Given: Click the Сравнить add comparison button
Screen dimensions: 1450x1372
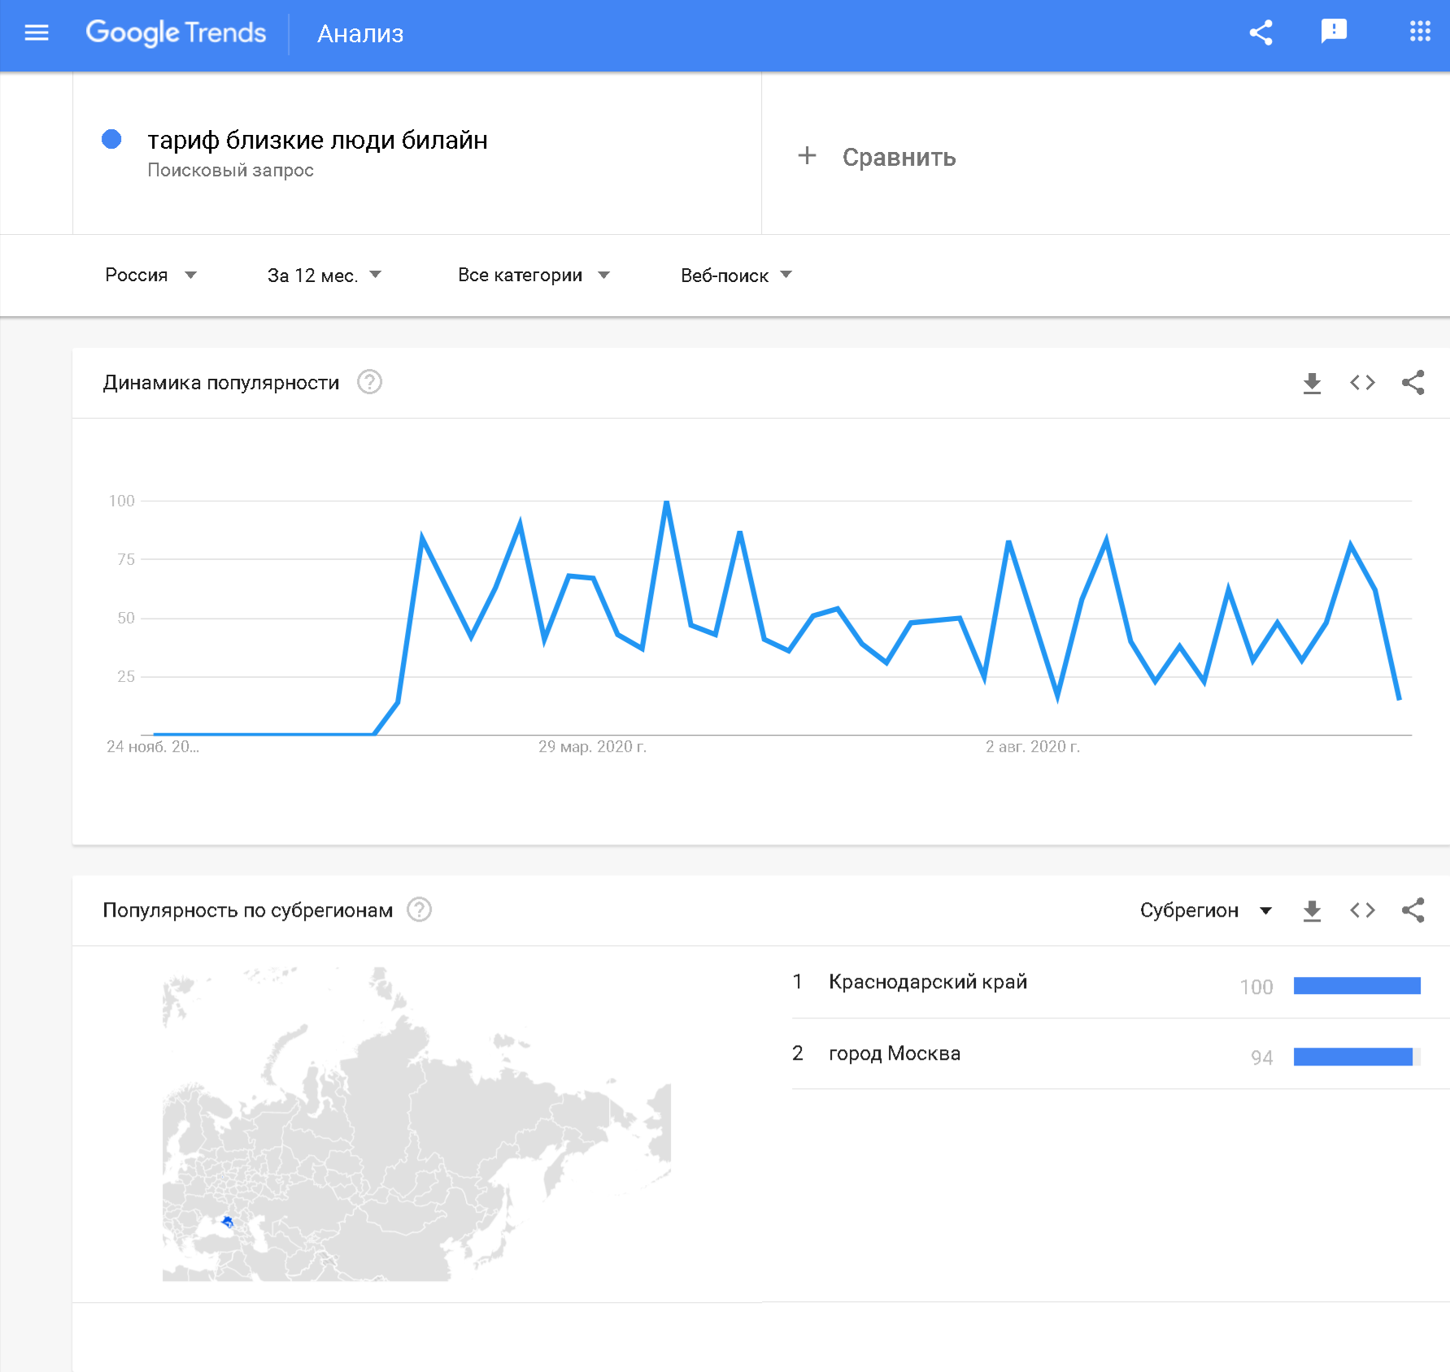Looking at the screenshot, I should coord(877,157).
